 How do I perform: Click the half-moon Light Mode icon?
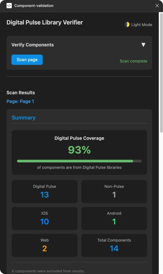click(x=127, y=25)
